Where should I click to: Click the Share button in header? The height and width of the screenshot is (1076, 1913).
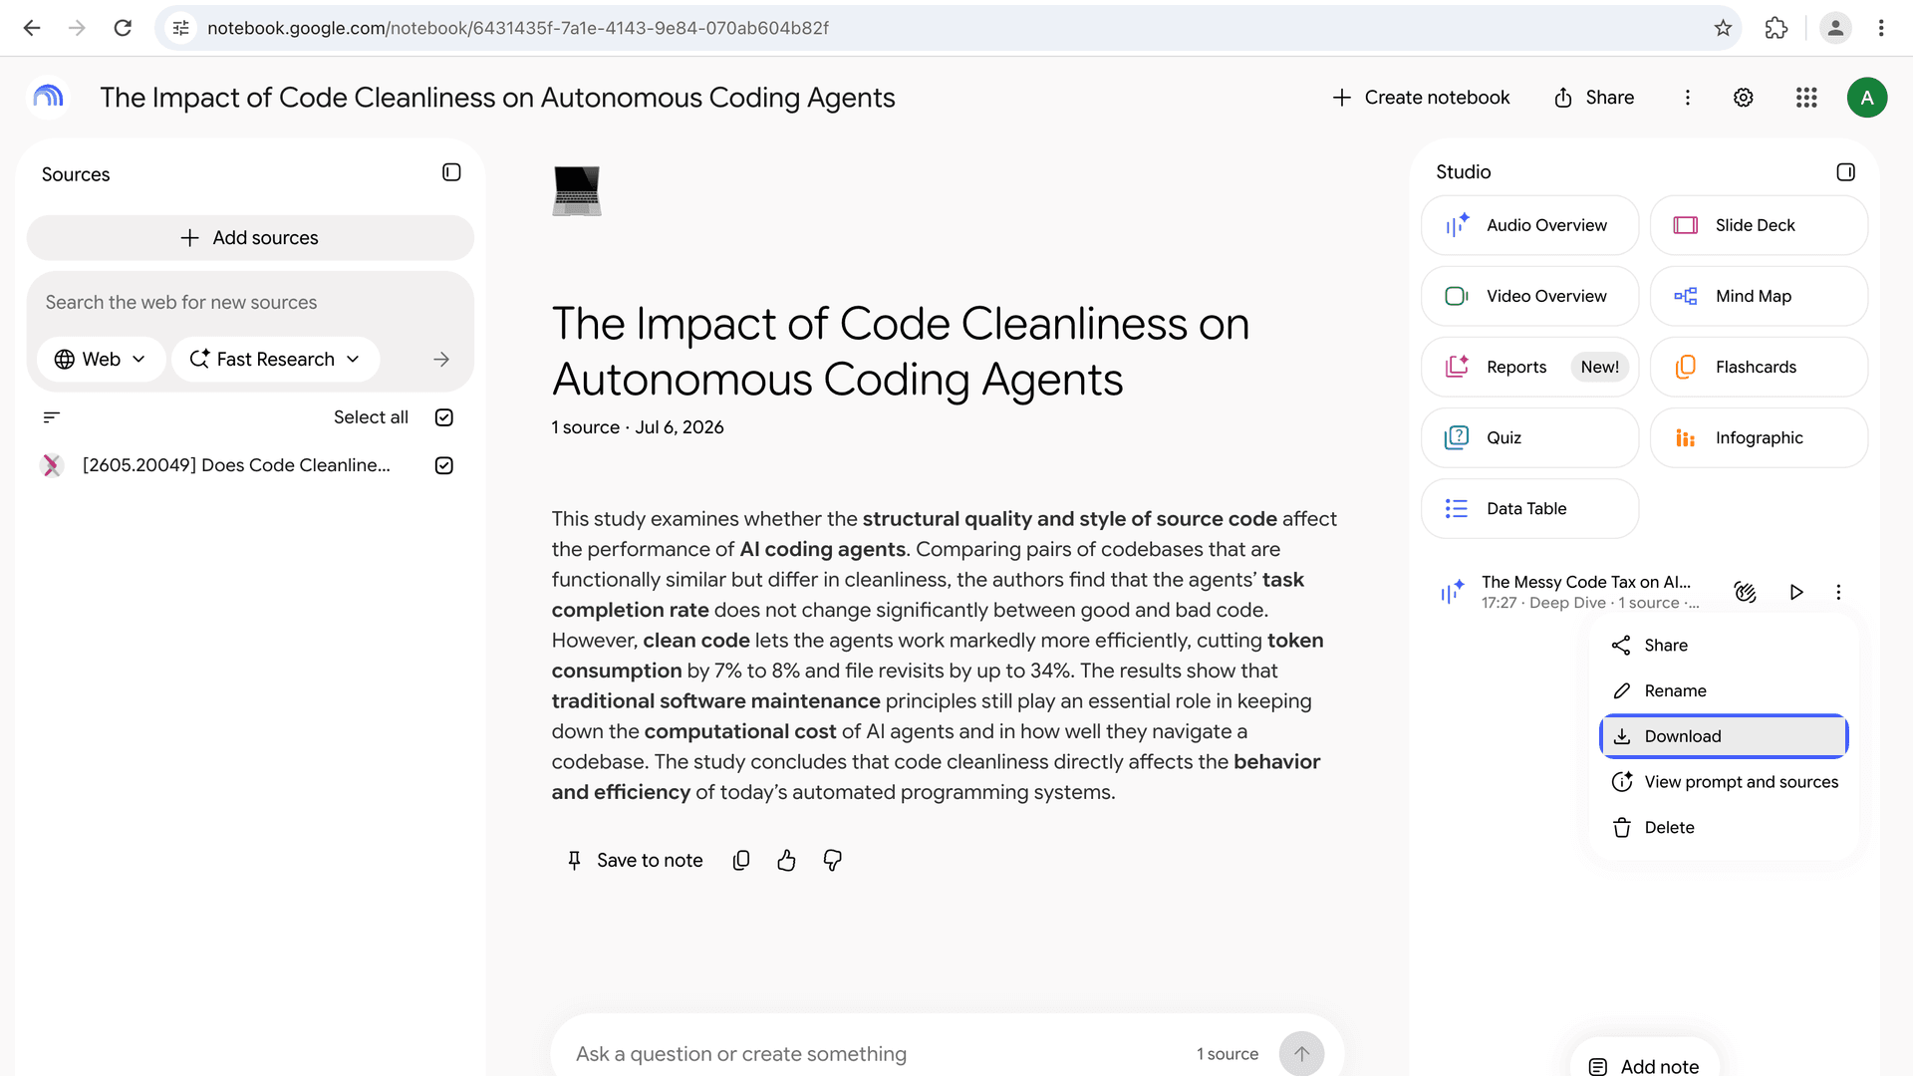[x=1594, y=98]
